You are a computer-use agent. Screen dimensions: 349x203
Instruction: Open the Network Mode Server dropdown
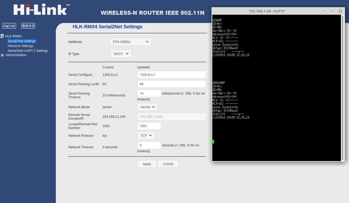click(147, 107)
